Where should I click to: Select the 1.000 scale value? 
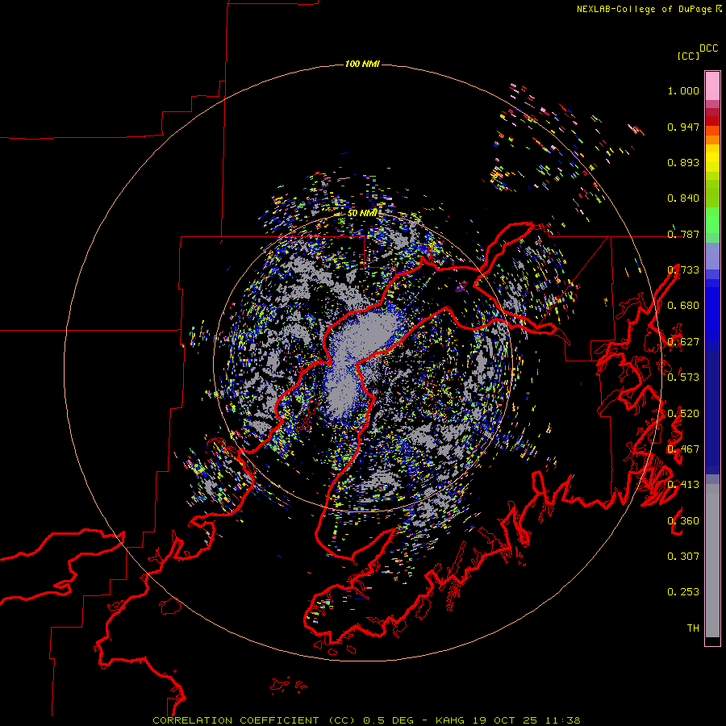pos(683,90)
